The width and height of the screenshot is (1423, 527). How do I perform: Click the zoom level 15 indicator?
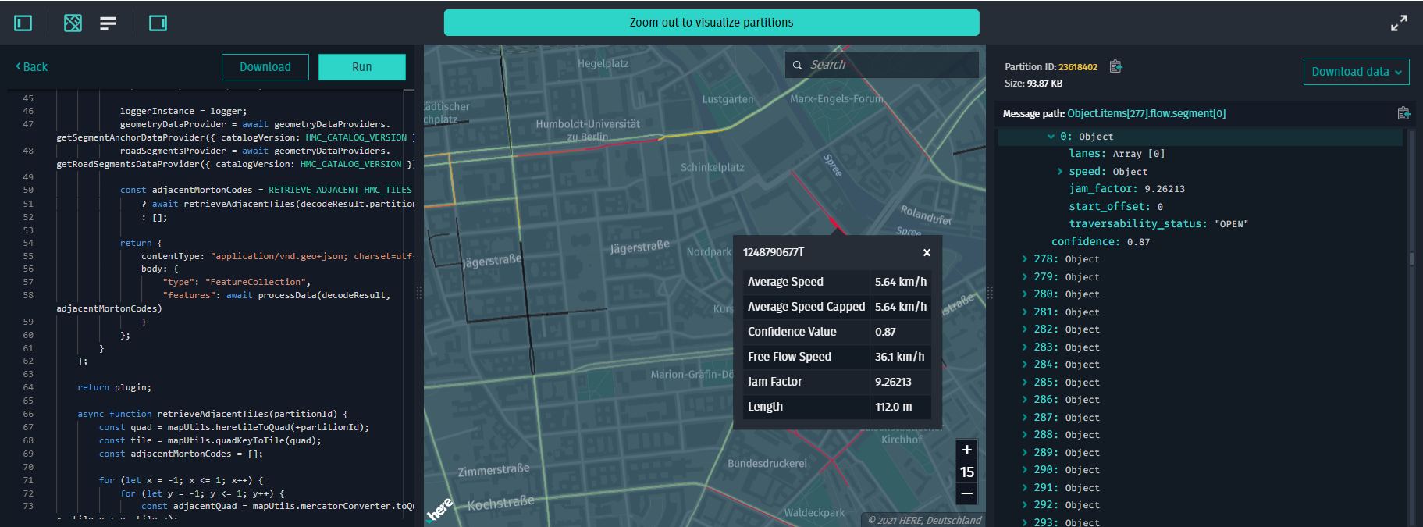(x=966, y=472)
